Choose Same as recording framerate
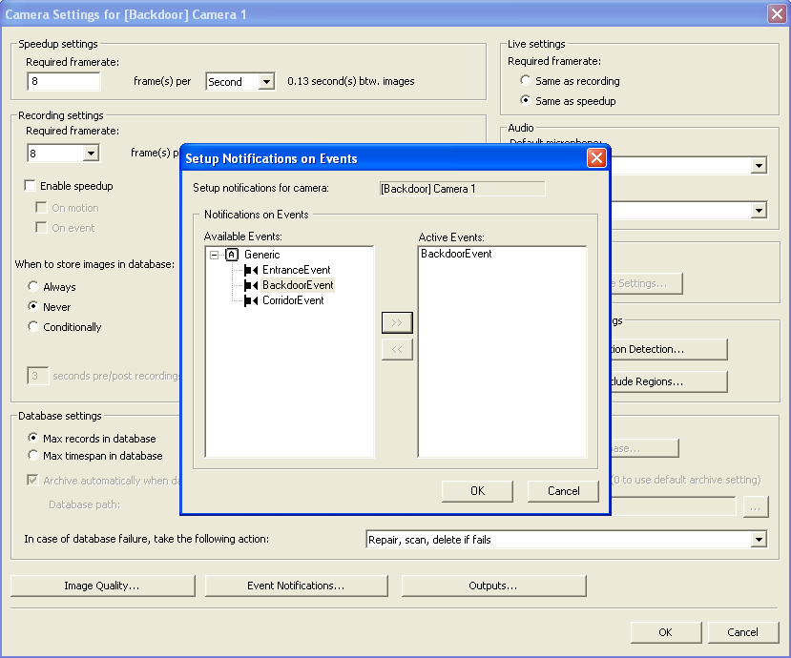This screenshot has width=791, height=658. click(x=526, y=81)
